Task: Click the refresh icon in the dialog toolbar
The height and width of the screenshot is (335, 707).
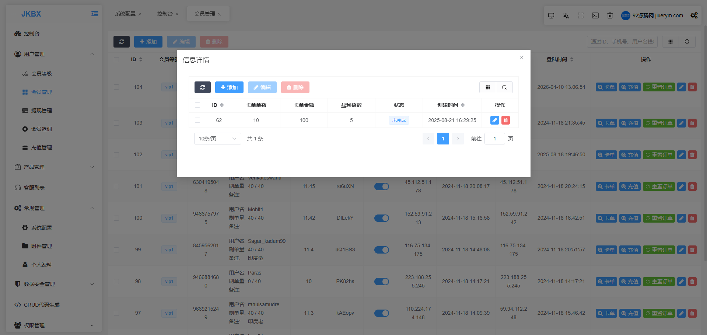Action: pos(203,87)
